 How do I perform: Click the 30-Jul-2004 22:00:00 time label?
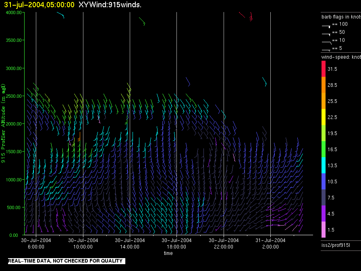coord(224,243)
